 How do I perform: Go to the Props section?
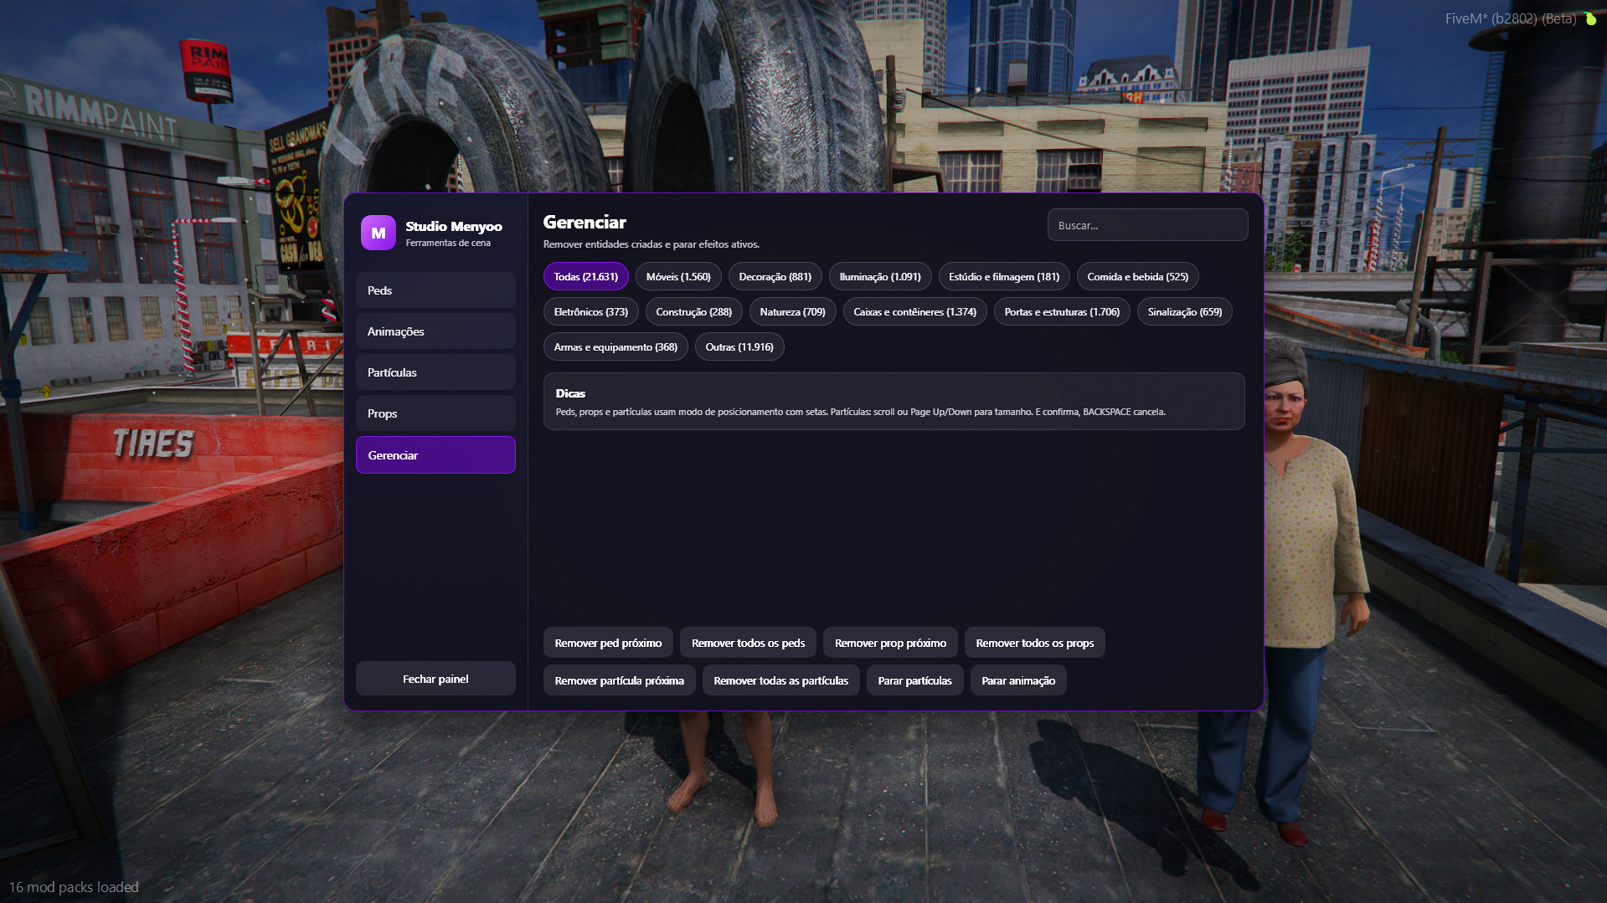435,413
